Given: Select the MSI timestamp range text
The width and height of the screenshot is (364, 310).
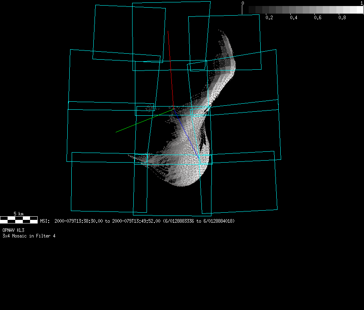Looking at the screenshot, I should pos(137,221).
